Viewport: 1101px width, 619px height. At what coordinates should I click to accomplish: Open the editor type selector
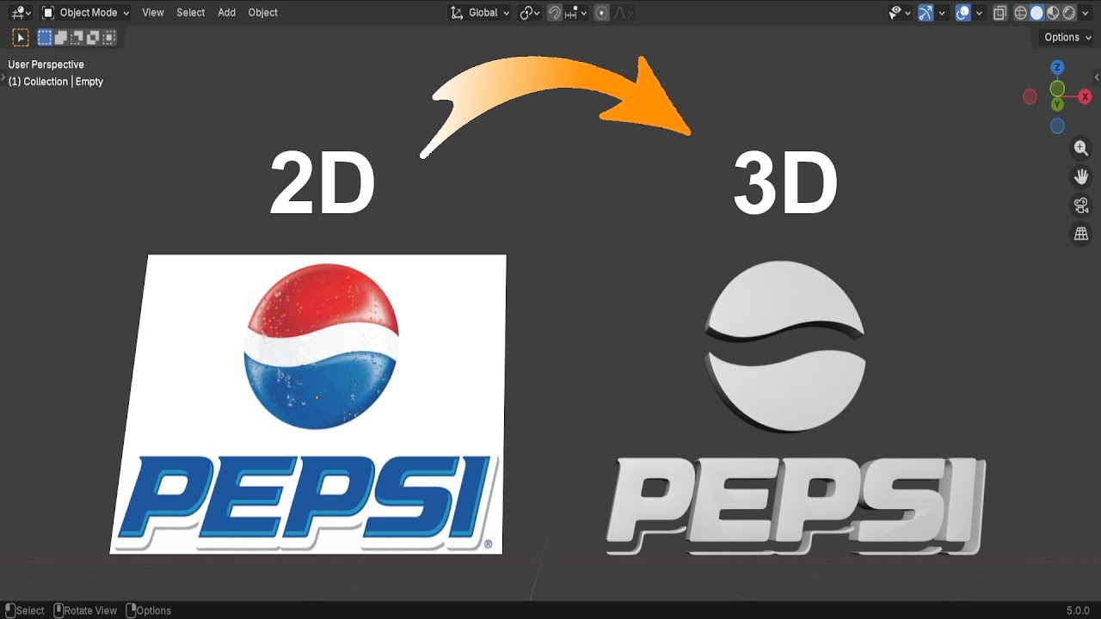pos(21,12)
